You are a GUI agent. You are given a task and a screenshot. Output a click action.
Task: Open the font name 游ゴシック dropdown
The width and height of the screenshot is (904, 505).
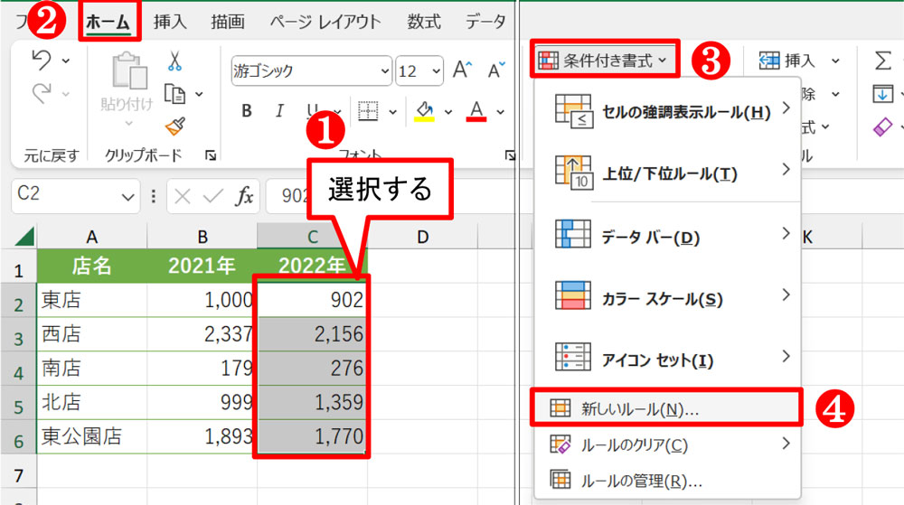[x=385, y=71]
